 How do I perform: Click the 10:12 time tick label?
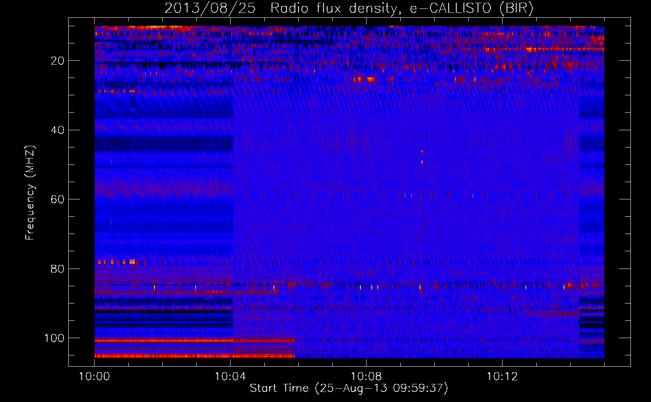502,377
